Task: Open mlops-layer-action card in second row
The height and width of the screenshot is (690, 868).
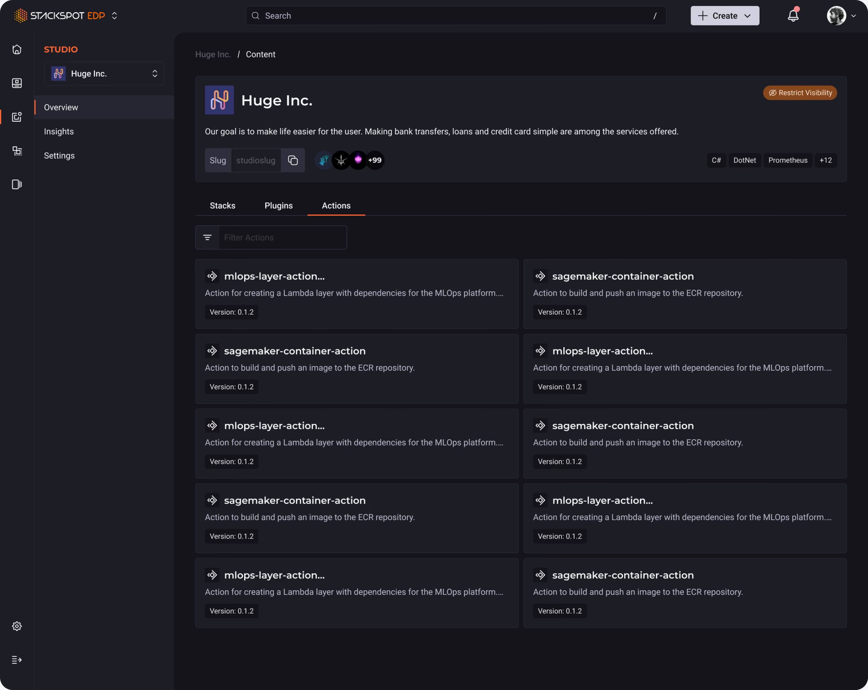Action: pyautogui.click(x=685, y=369)
